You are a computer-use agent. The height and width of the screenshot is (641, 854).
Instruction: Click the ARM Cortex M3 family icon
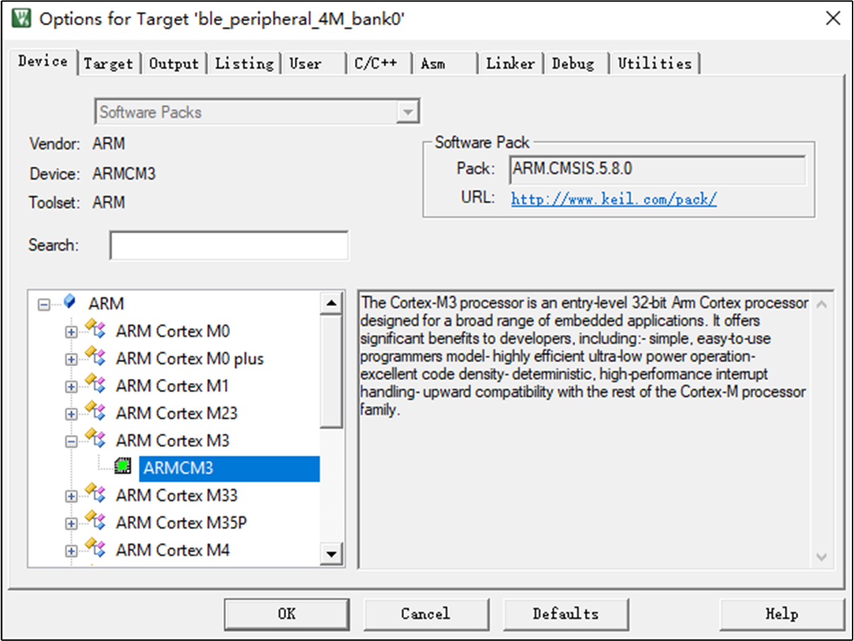(x=95, y=439)
